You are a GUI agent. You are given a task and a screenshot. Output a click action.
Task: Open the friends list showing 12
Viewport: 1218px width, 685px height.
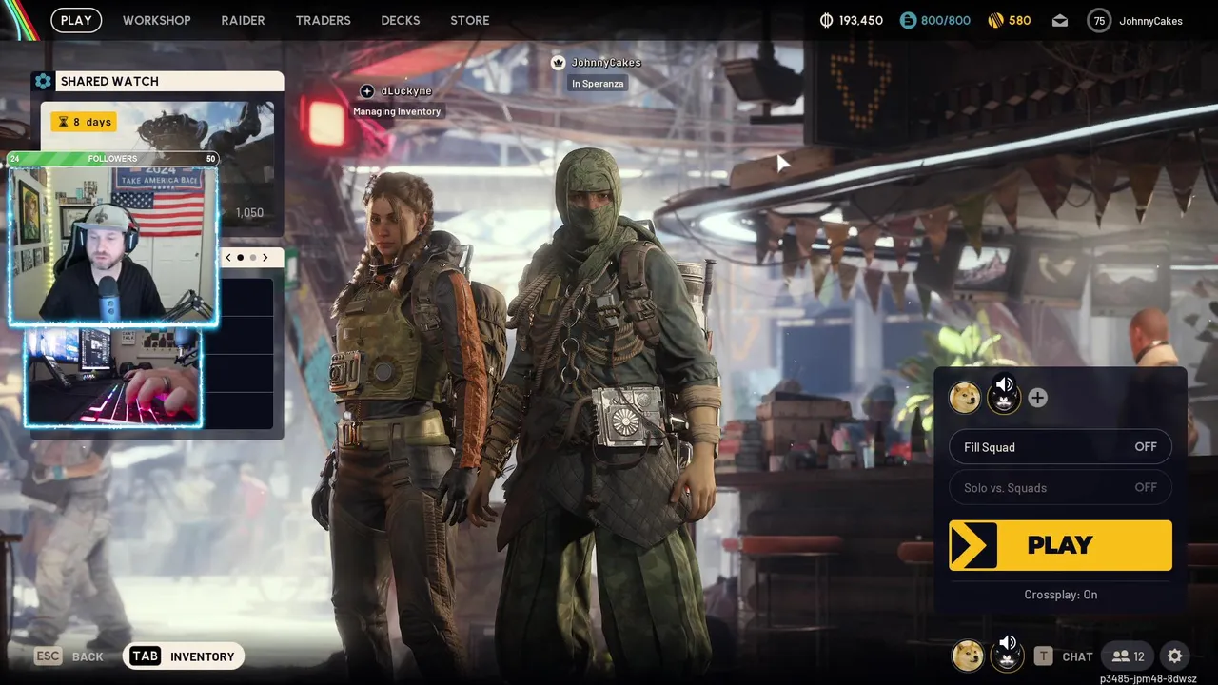(x=1129, y=656)
